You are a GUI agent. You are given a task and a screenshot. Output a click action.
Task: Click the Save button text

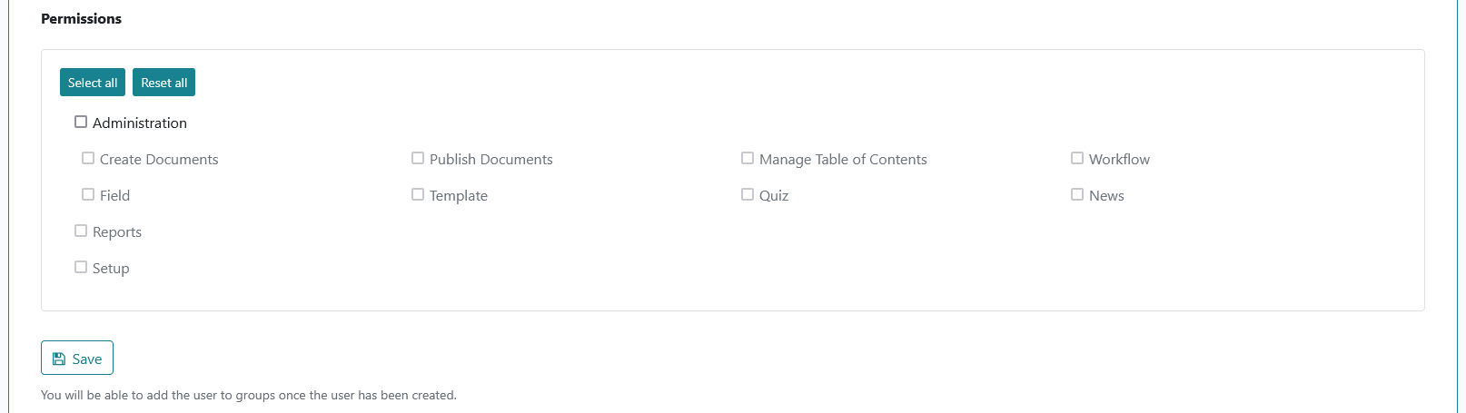[x=87, y=359]
